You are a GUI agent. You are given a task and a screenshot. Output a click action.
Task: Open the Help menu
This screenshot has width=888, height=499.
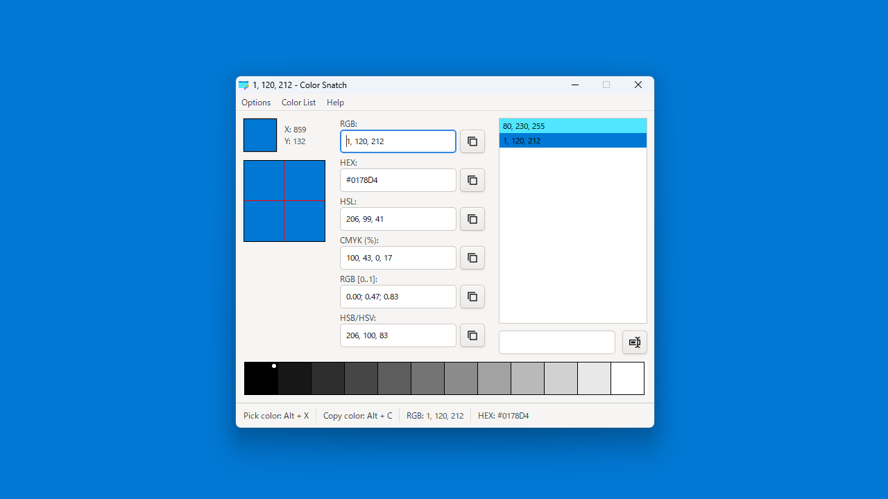point(335,103)
